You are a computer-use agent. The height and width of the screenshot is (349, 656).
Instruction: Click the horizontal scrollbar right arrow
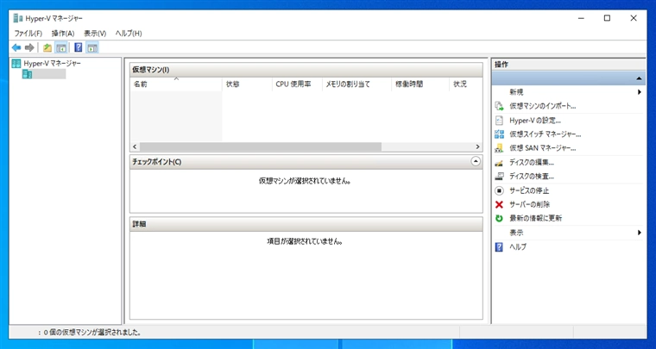[478, 147]
